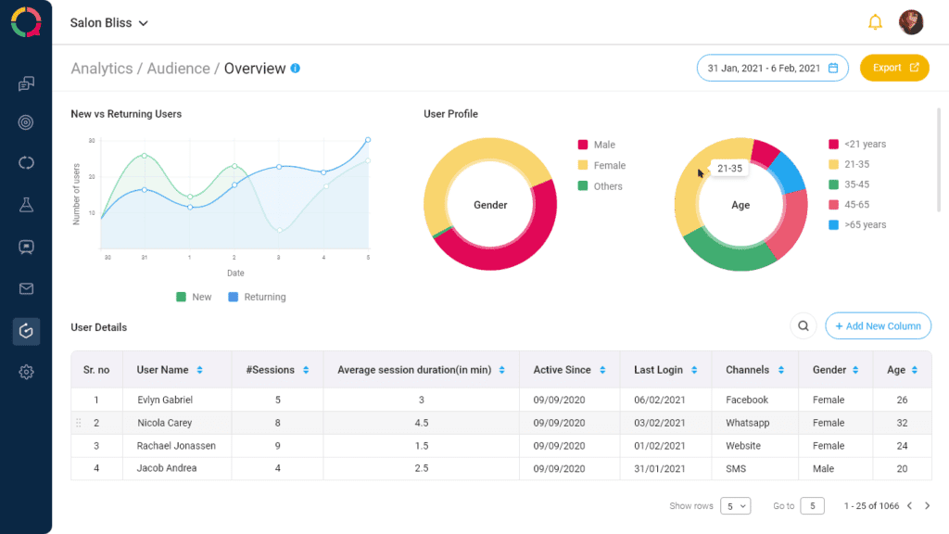Open the email icon in the sidebar
The width and height of the screenshot is (949, 534).
click(x=26, y=288)
